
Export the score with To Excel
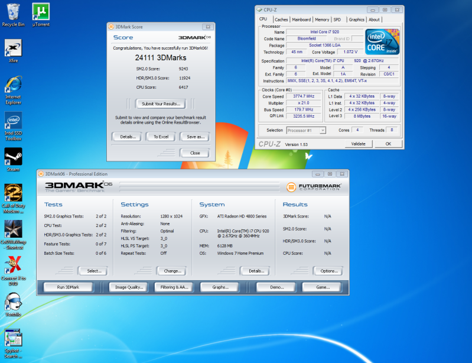(x=161, y=137)
